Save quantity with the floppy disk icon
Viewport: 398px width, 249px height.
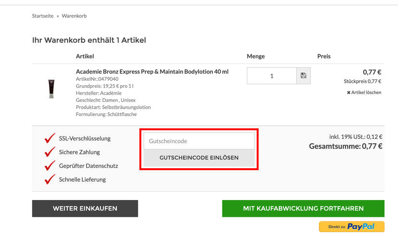pyautogui.click(x=303, y=75)
